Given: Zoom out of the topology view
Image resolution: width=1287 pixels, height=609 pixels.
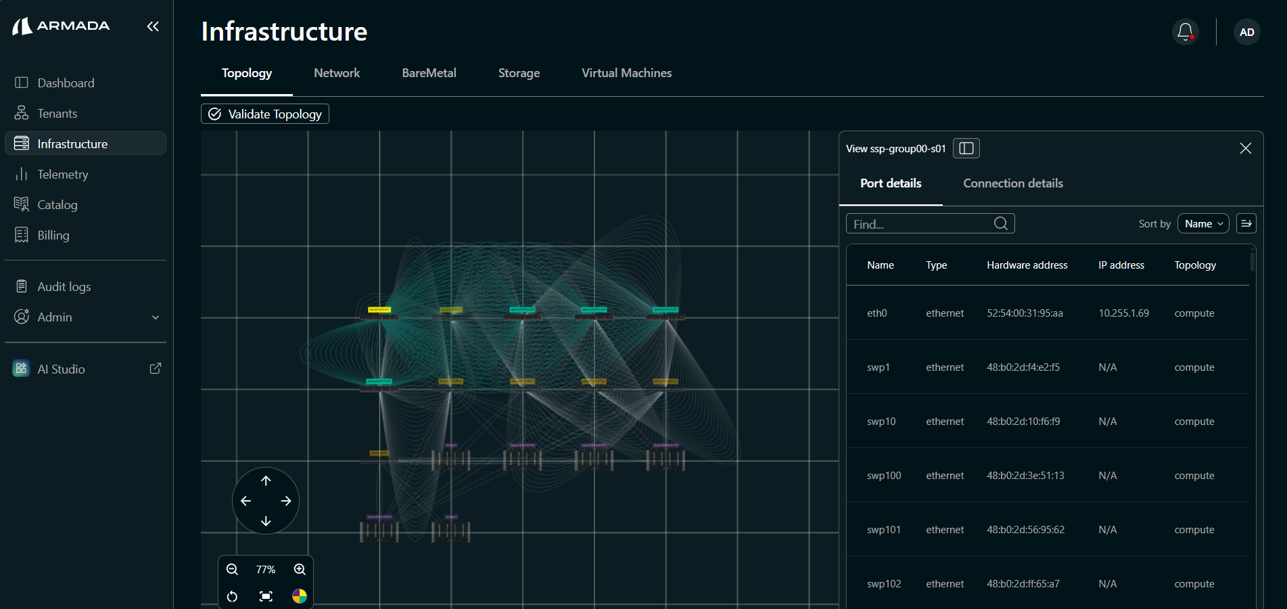Looking at the screenshot, I should 232,570.
